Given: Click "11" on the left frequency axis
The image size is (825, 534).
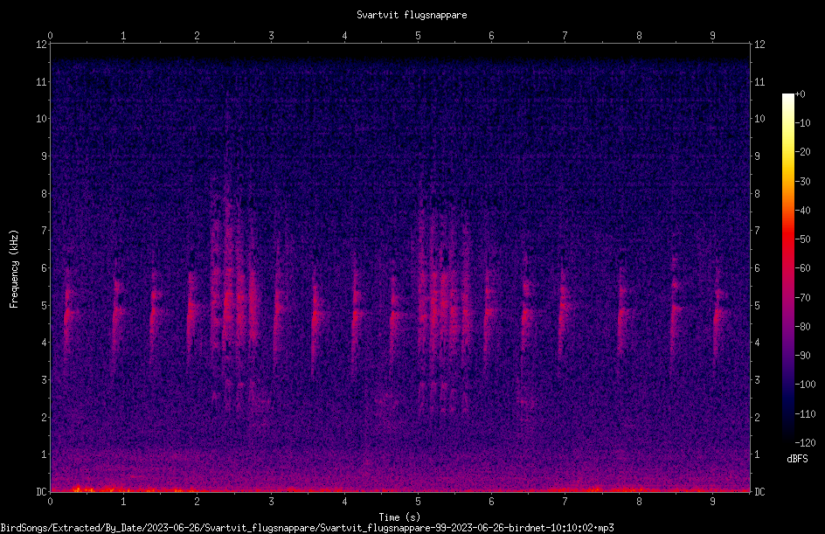Looking at the screenshot, I should [x=41, y=81].
